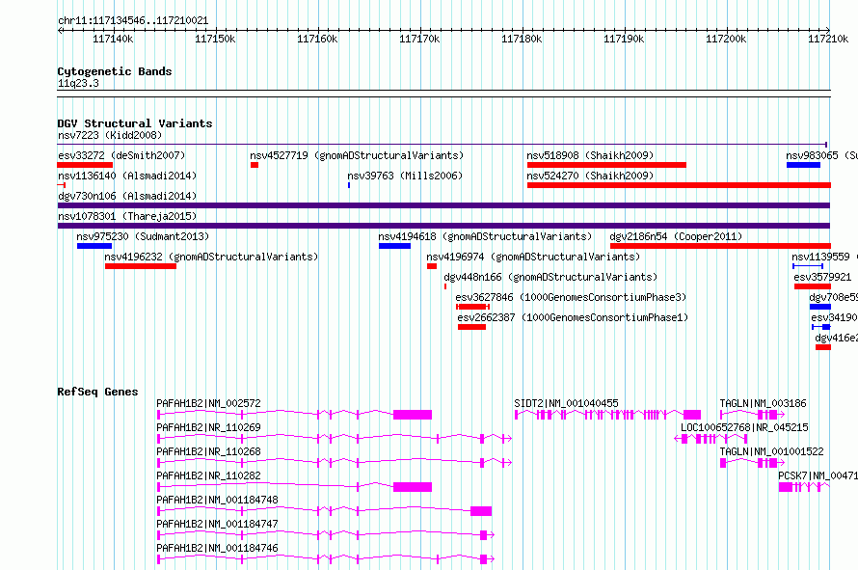Click the nsv4527719 gnomAD small red variant

[x=255, y=165]
